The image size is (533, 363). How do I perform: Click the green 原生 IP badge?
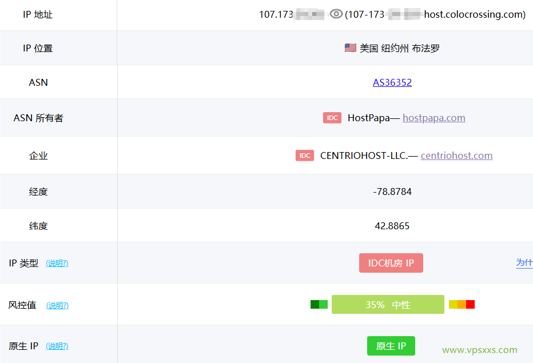391,346
